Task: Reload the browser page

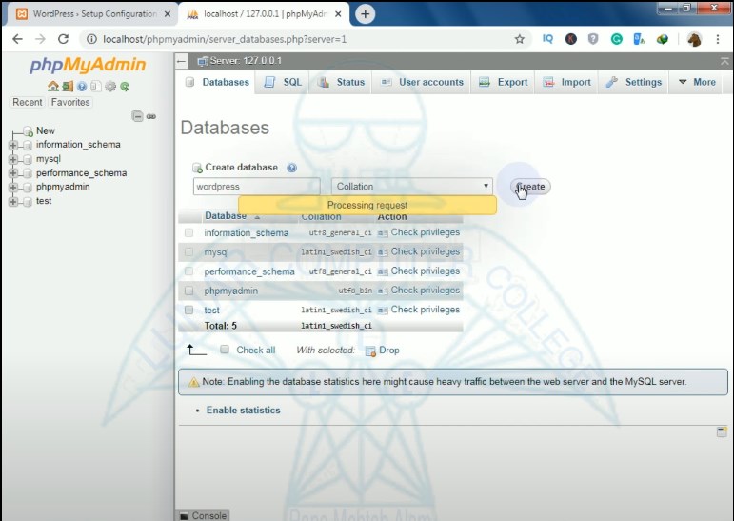Action: click(63, 39)
